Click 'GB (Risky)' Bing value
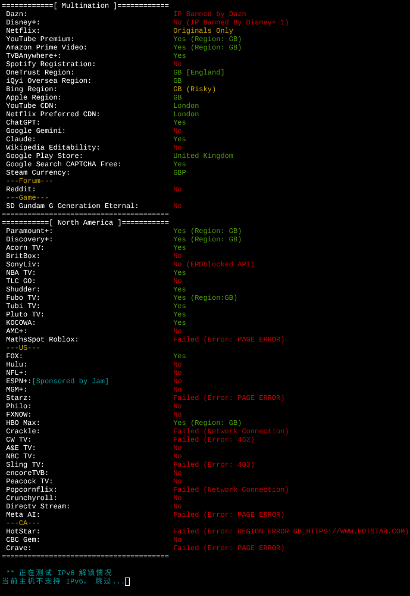 click(x=195, y=89)
